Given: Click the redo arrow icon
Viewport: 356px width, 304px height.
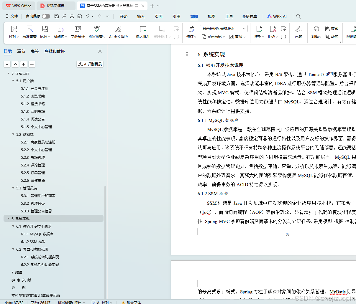Looking at the screenshot, I should 100,16.
